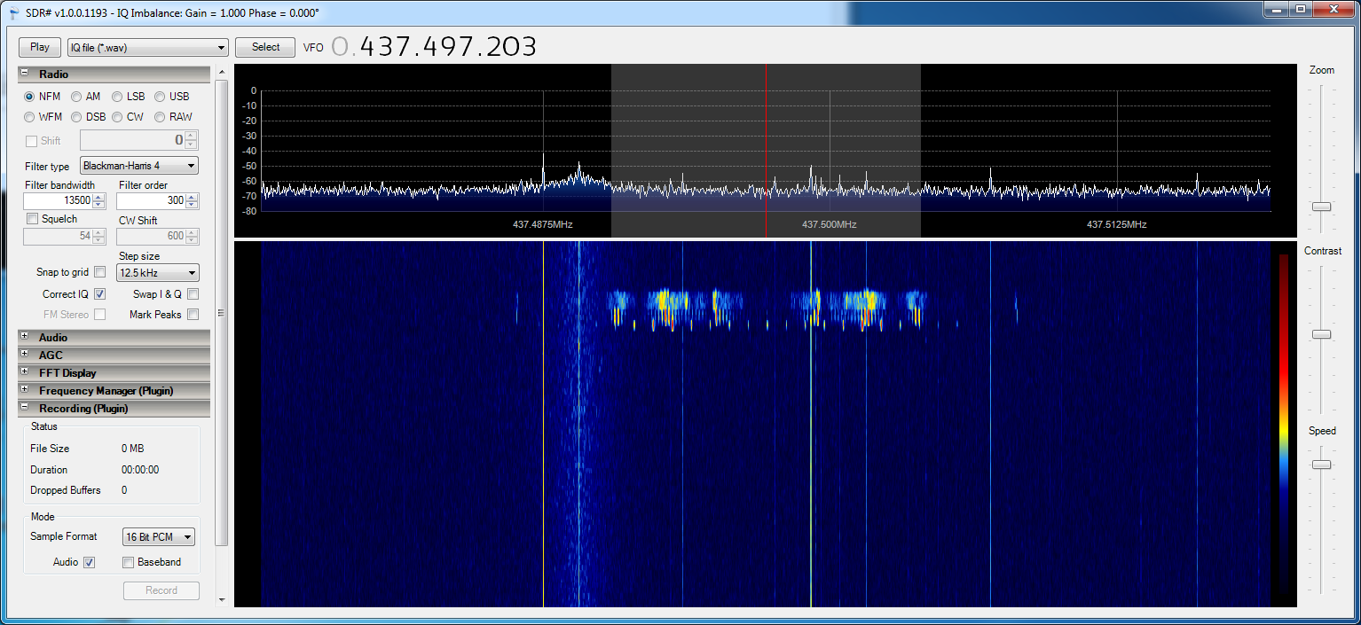Click the Filter bandwidth stepper arrows

[x=98, y=200]
